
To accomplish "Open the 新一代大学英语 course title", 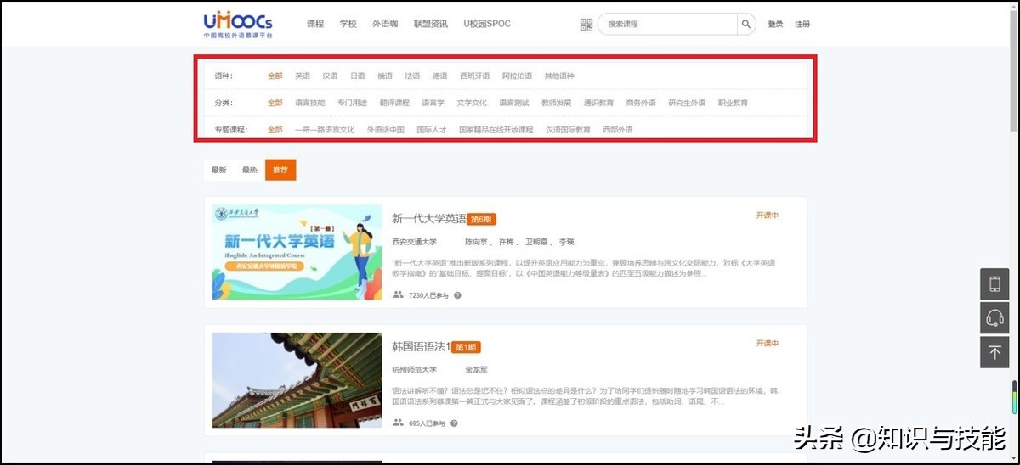I will (429, 218).
